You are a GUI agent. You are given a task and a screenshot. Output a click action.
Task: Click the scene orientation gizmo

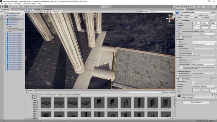click(x=170, y=18)
